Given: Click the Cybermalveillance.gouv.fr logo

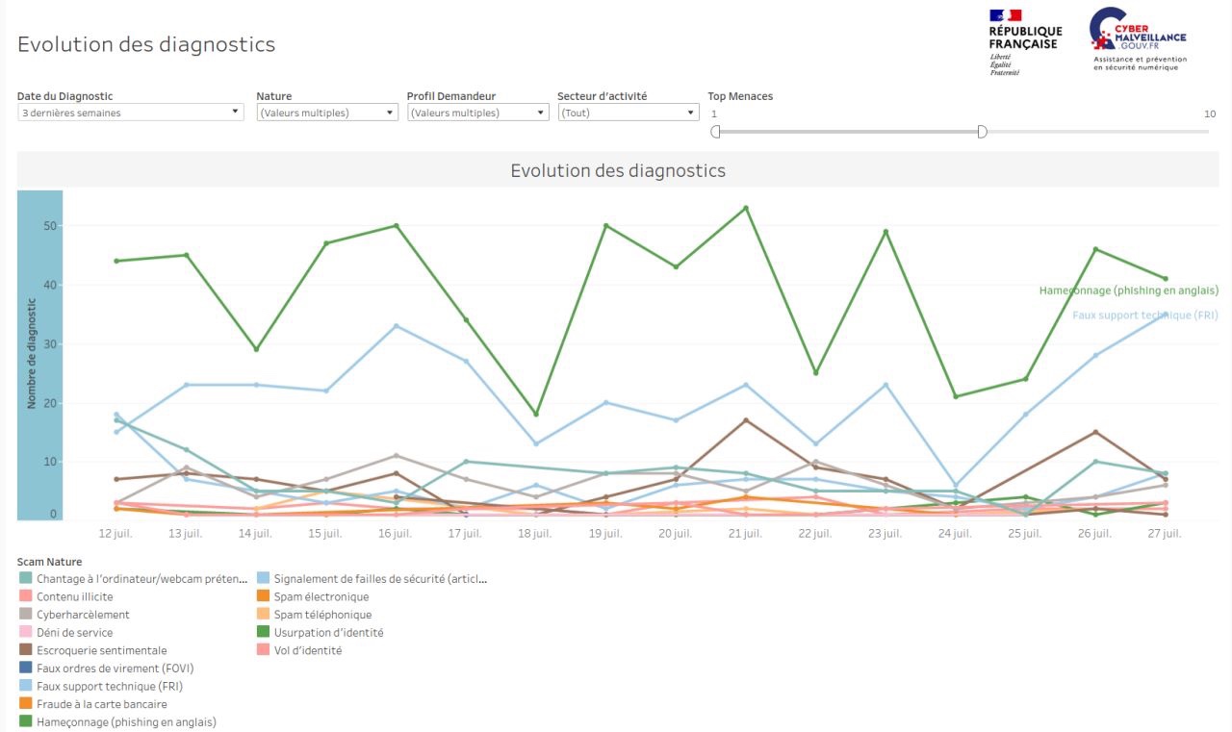Looking at the screenshot, I should click(1139, 39).
